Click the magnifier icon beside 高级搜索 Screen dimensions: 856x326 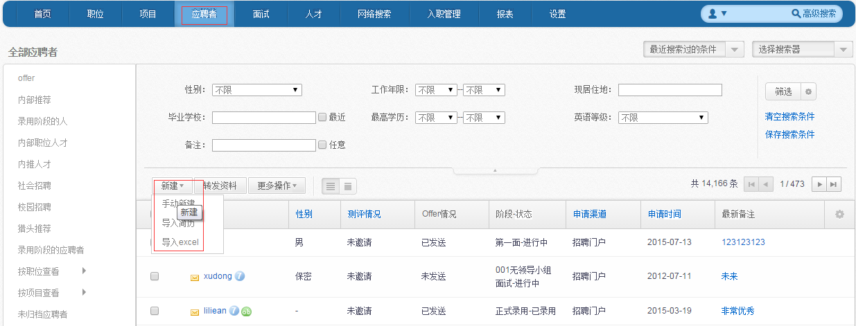pyautogui.click(x=796, y=13)
